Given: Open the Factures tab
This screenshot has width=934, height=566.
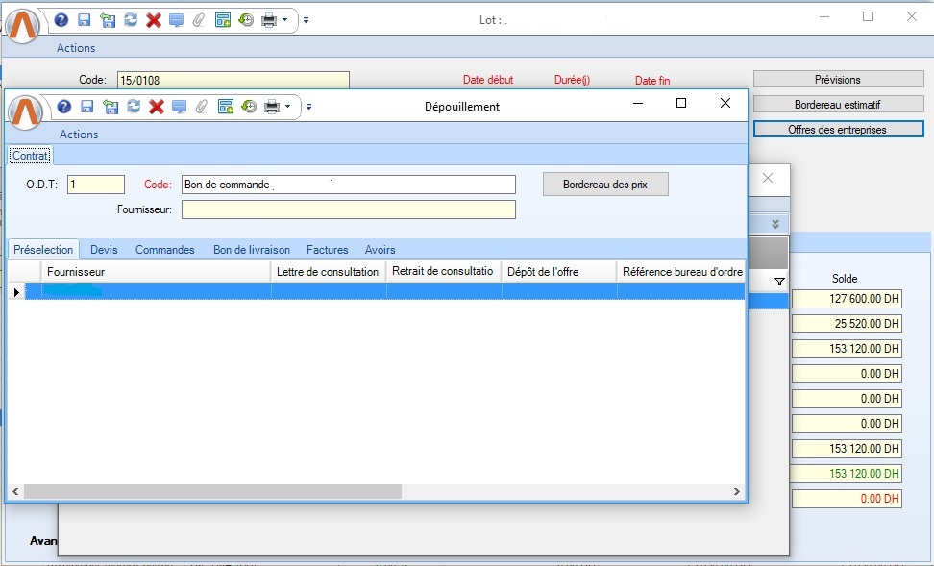Looking at the screenshot, I should pos(327,250).
